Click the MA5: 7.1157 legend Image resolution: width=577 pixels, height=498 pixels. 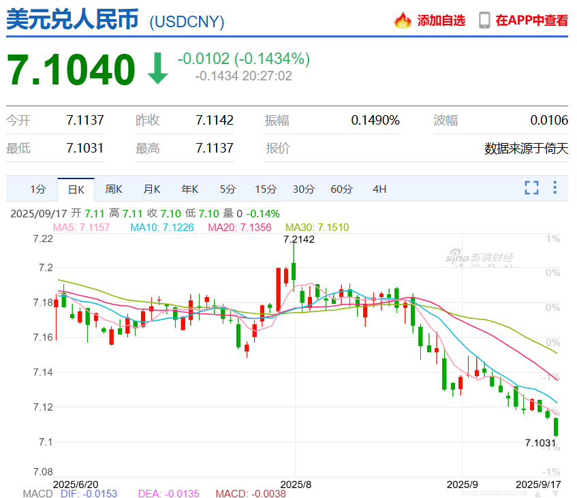coord(81,227)
